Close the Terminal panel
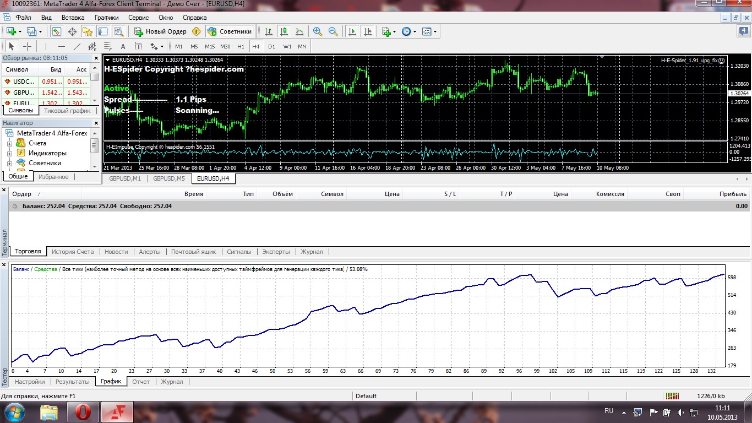This screenshot has width=752, height=423. coord(4,189)
